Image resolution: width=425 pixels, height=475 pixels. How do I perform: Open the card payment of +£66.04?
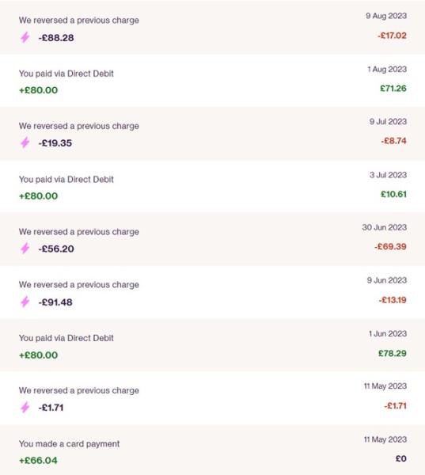pyautogui.click(x=212, y=450)
